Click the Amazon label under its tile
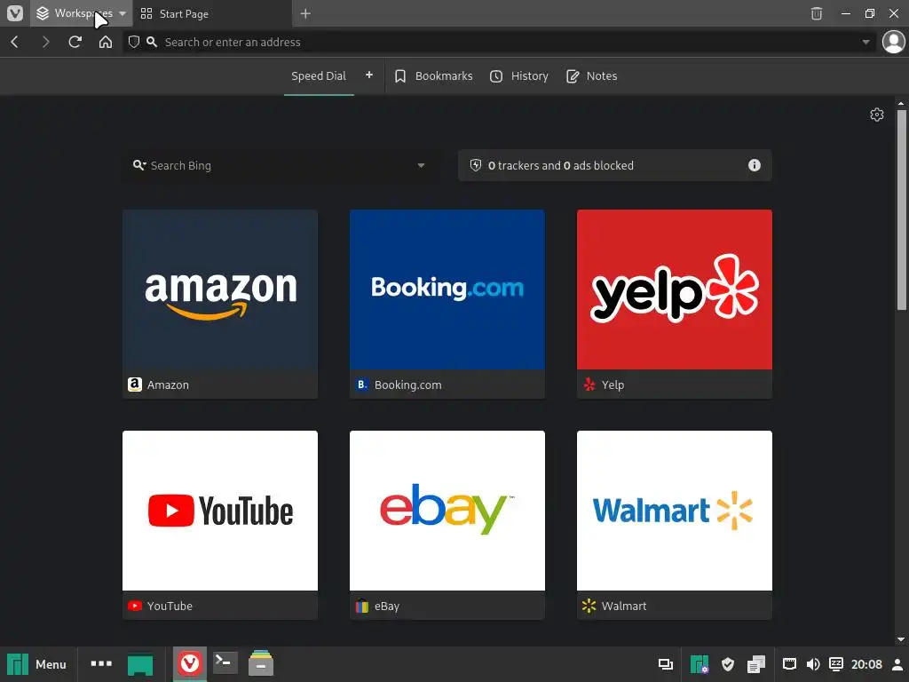Screen dimensions: 909x682 tap(168, 385)
